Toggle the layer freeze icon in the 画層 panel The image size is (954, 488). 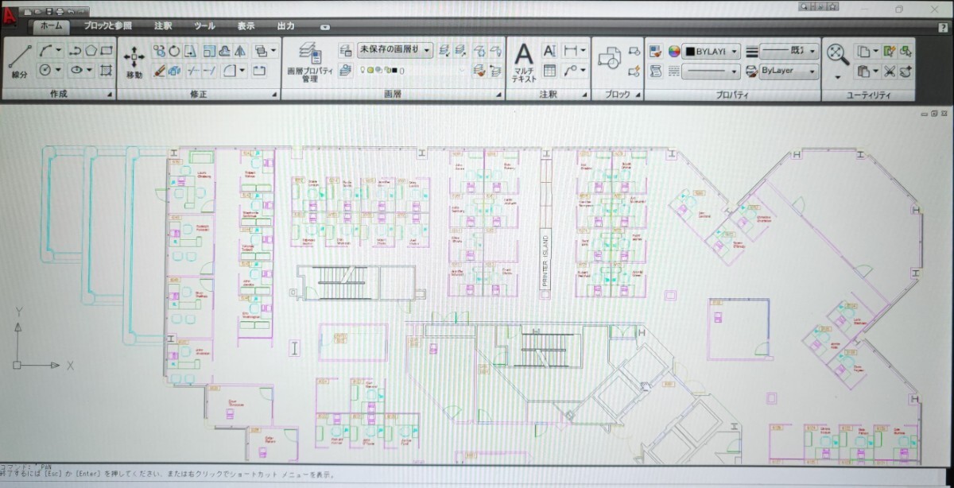(370, 70)
